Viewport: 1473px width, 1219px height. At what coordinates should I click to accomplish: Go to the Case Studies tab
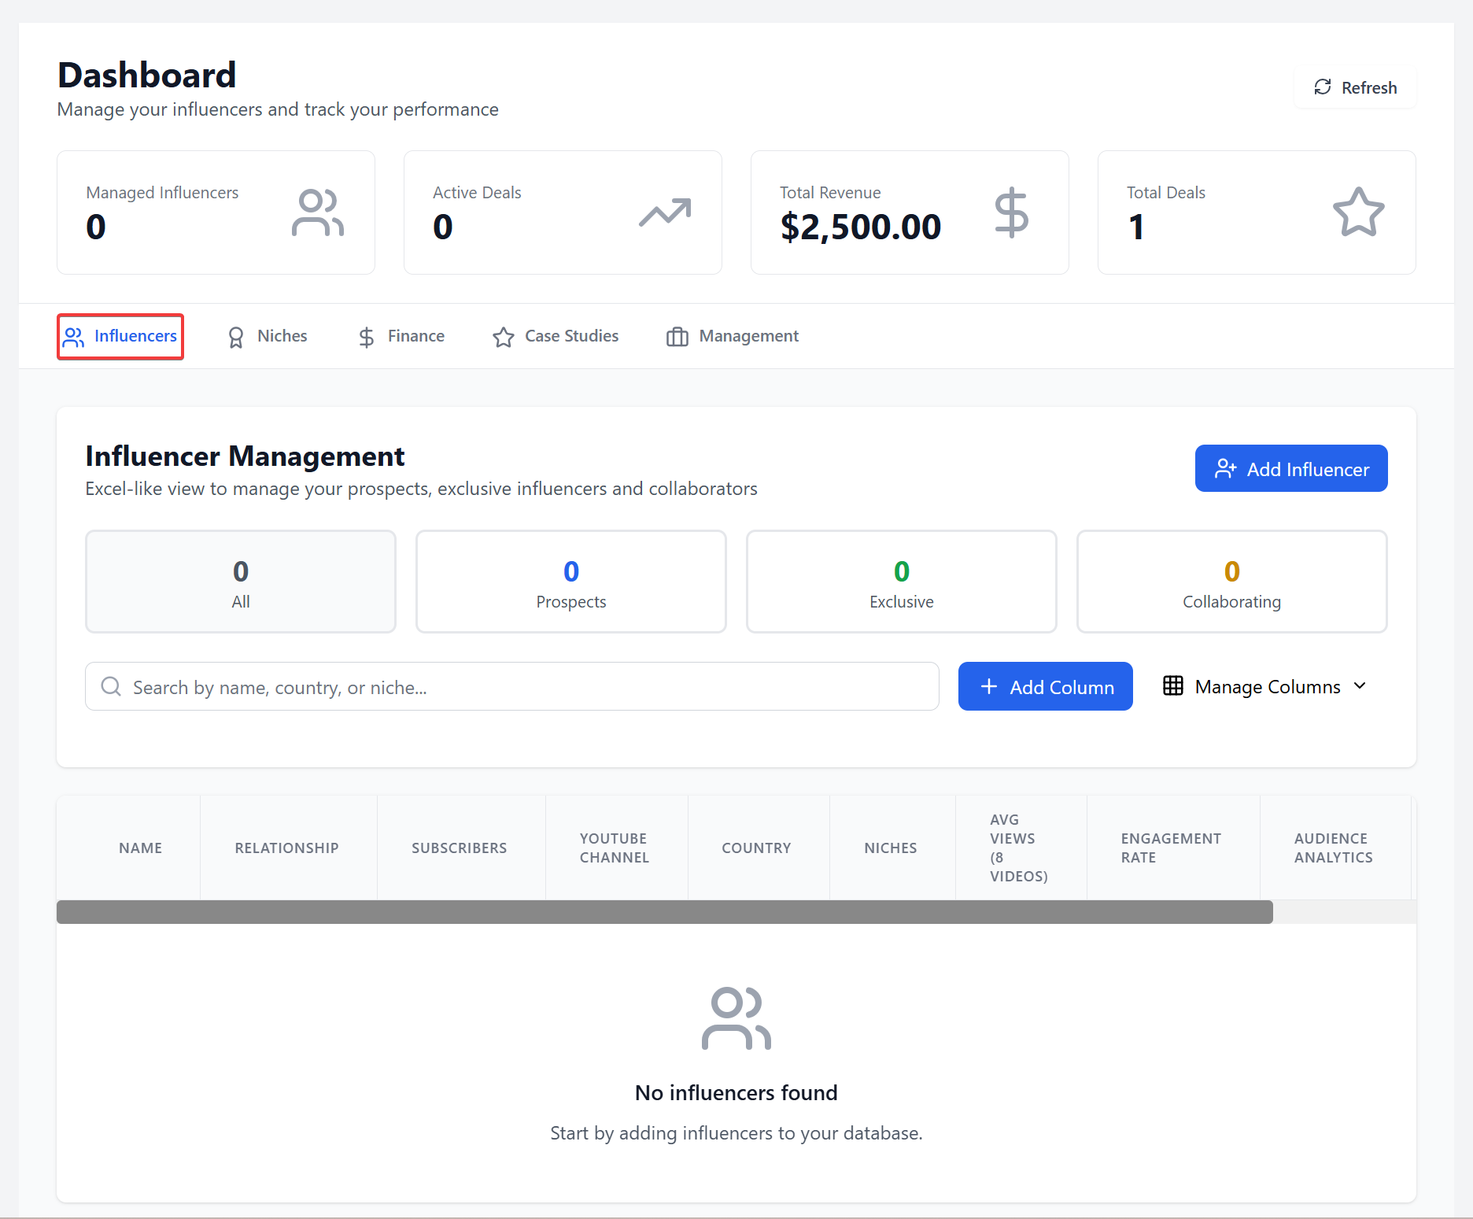556,337
